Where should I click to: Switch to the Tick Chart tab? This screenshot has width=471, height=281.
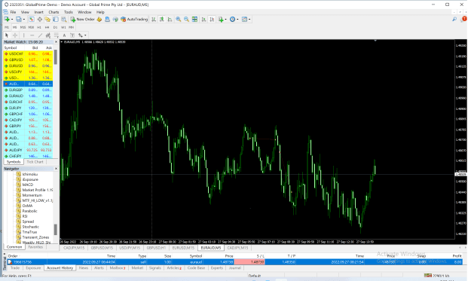pos(35,162)
